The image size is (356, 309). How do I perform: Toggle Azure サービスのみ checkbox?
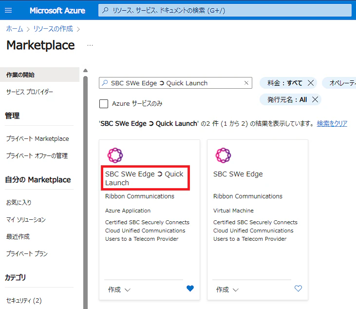[104, 104]
